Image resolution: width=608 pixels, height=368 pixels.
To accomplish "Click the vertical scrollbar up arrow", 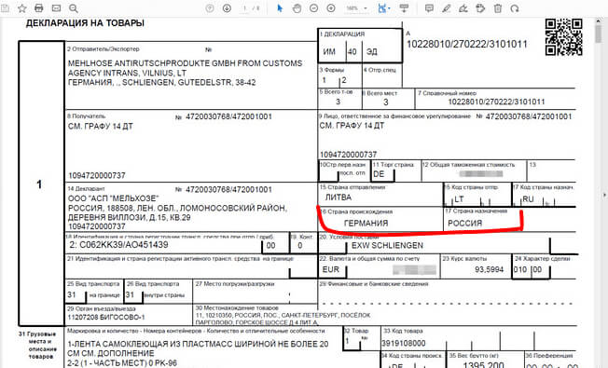I will [599, 22].
